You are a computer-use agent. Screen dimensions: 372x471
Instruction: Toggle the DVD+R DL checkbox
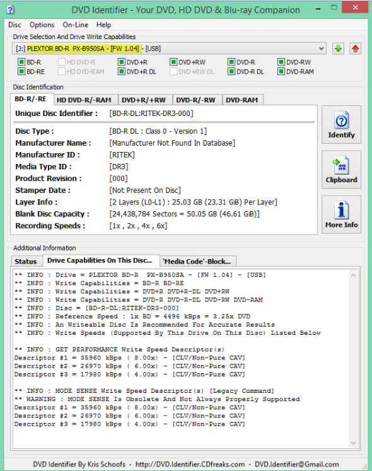click(122, 72)
